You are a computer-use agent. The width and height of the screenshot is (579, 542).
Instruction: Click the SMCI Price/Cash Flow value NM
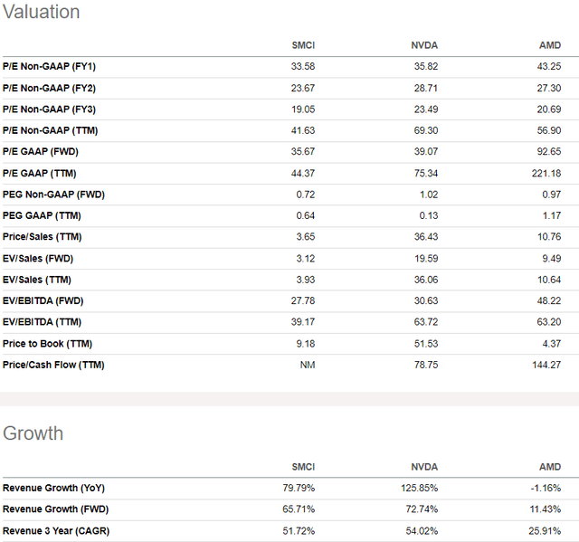pos(308,365)
